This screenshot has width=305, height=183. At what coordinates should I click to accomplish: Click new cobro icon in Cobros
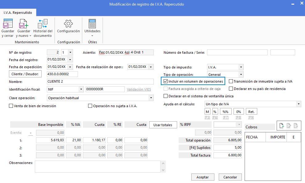(x=282, y=126)
